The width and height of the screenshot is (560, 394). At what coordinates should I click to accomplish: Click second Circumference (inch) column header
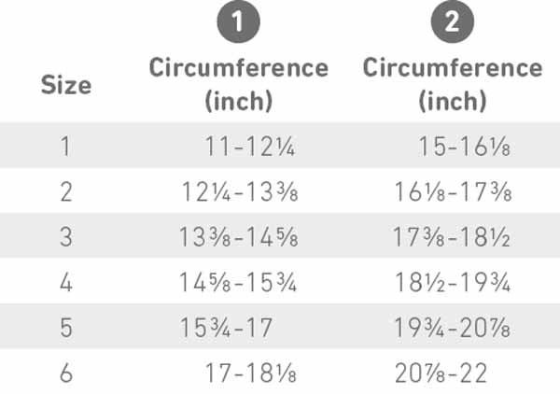coord(453,84)
